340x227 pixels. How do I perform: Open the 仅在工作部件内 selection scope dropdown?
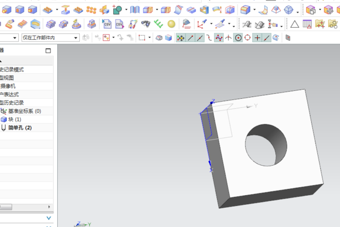(x=50, y=38)
